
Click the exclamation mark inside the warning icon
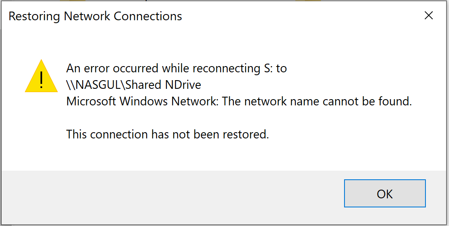click(42, 80)
